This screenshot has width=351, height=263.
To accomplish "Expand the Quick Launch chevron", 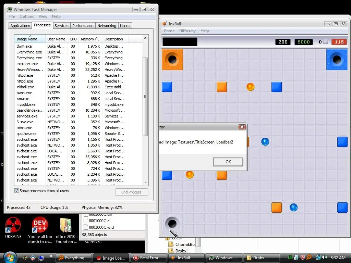I will [x=51, y=256].
